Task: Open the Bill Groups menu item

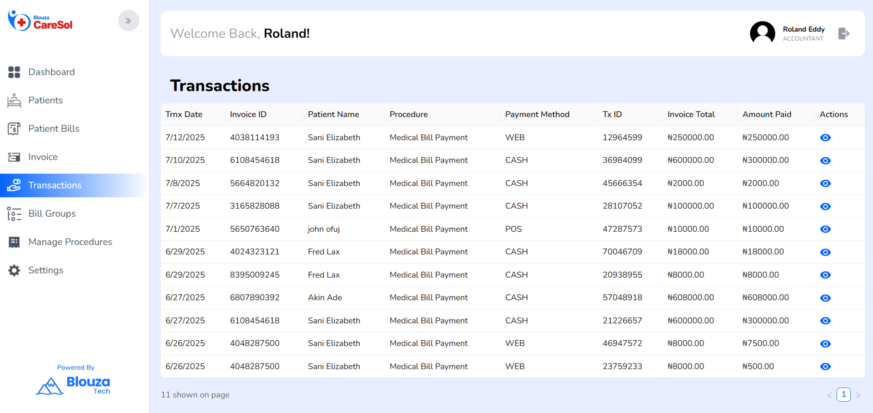Action: click(x=52, y=214)
